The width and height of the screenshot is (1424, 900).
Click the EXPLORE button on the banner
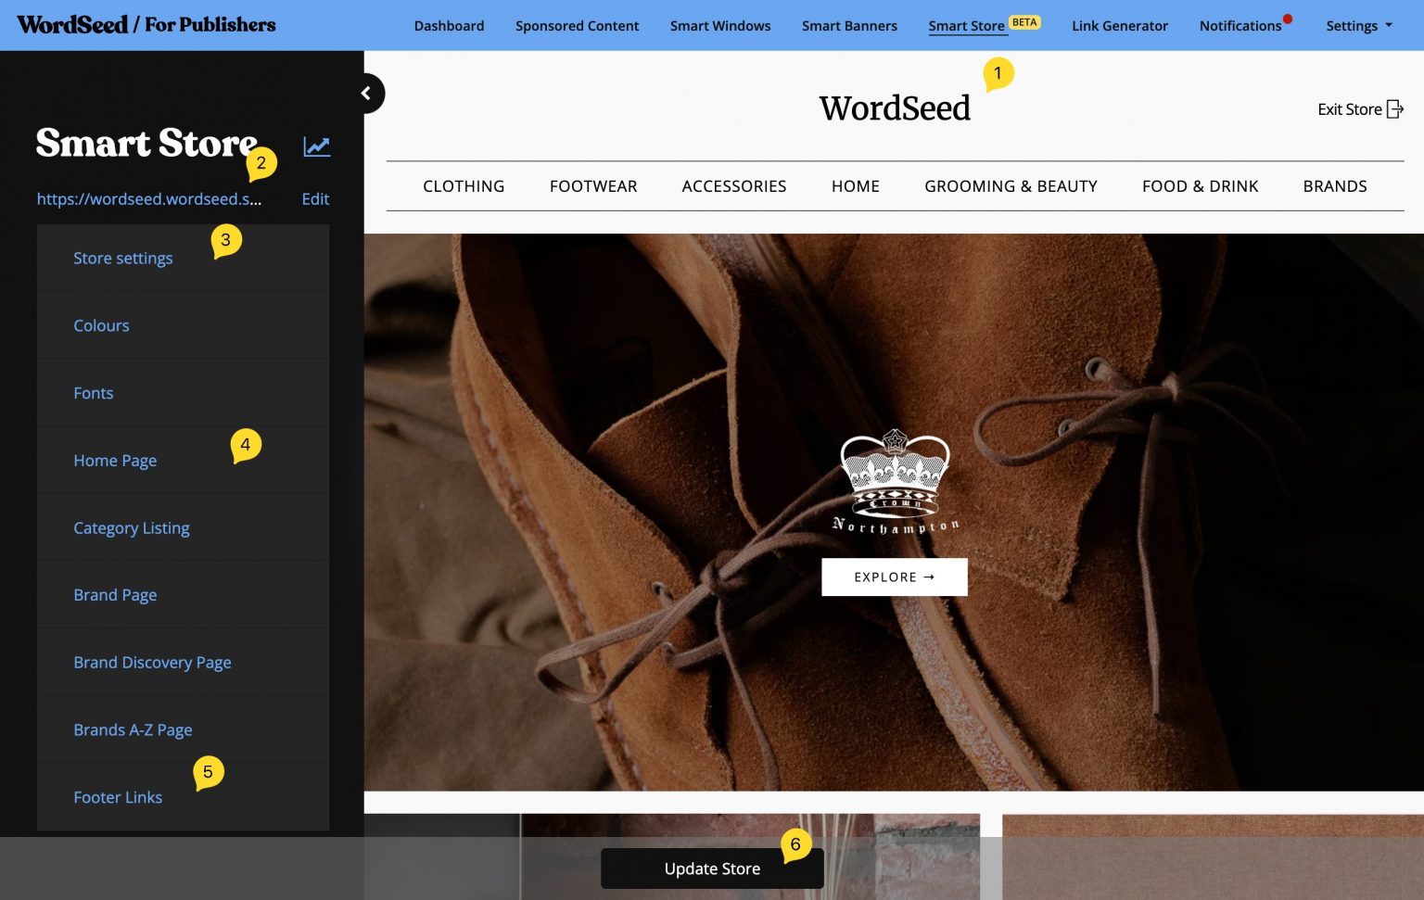(x=894, y=577)
